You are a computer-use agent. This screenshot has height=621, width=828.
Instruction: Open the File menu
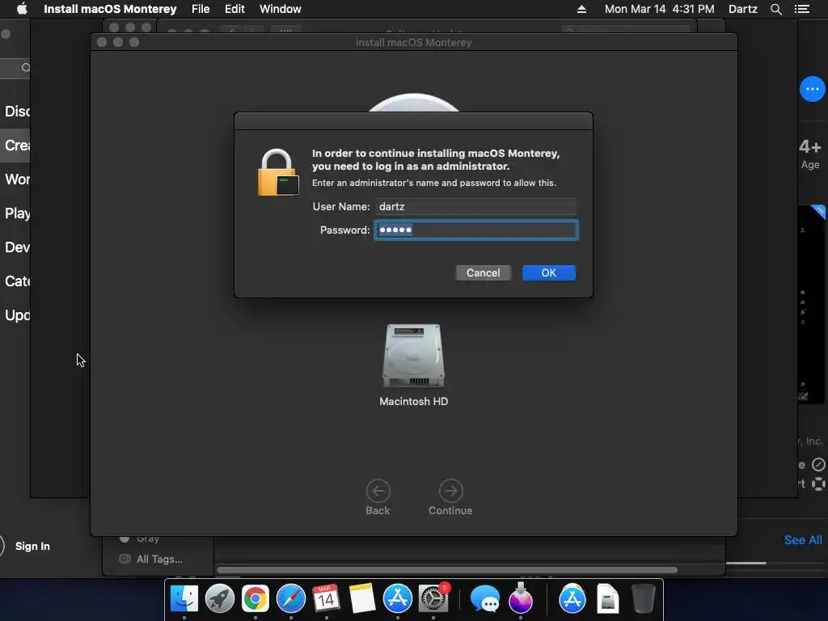[x=201, y=9]
